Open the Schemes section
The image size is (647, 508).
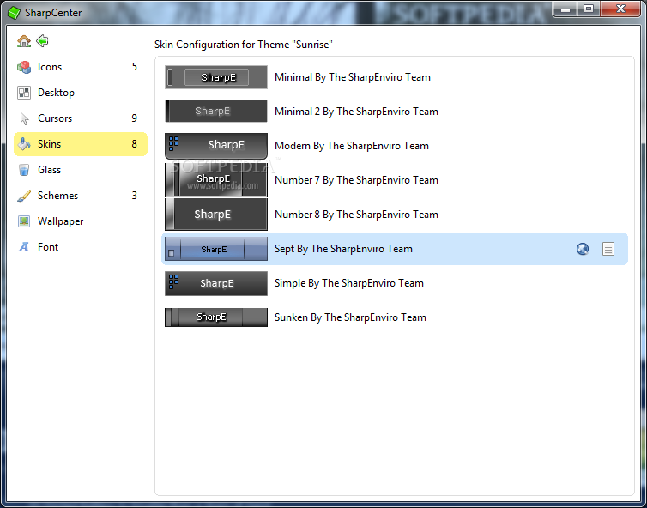pyautogui.click(x=81, y=196)
